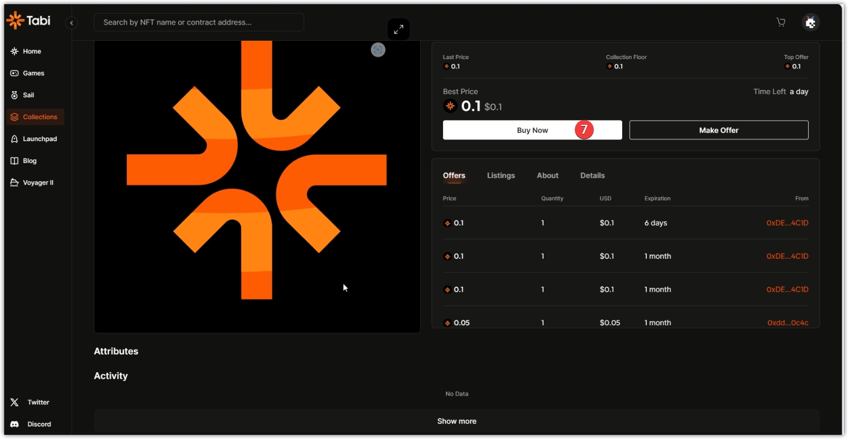Switch to the Details tab

pos(592,176)
